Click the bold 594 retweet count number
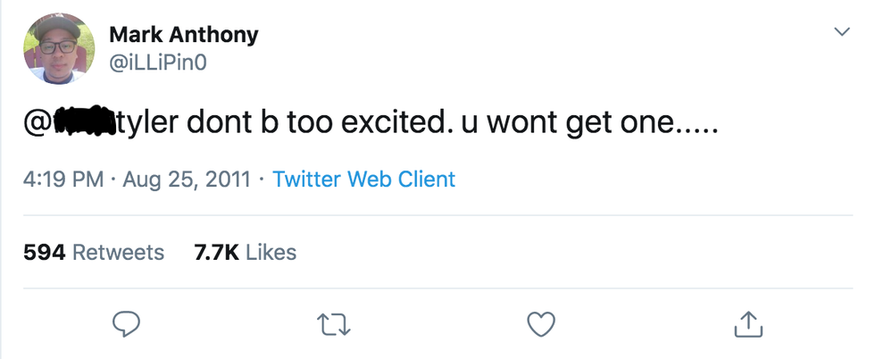 click(x=44, y=253)
